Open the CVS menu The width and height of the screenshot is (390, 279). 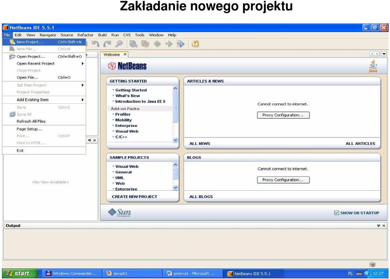pyautogui.click(x=127, y=35)
